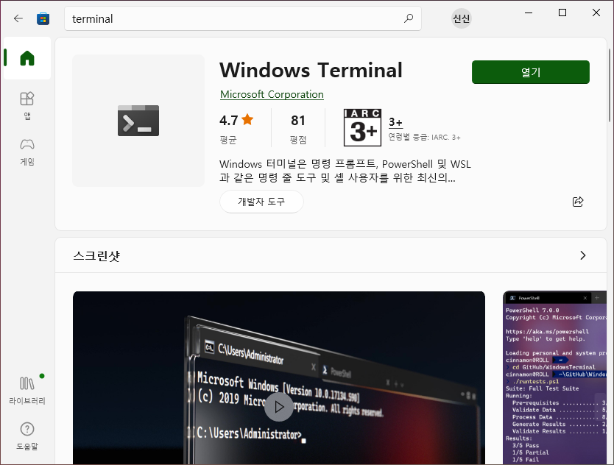The height and width of the screenshot is (465, 614).
Task: Go back using the back arrow
Action: (18, 18)
